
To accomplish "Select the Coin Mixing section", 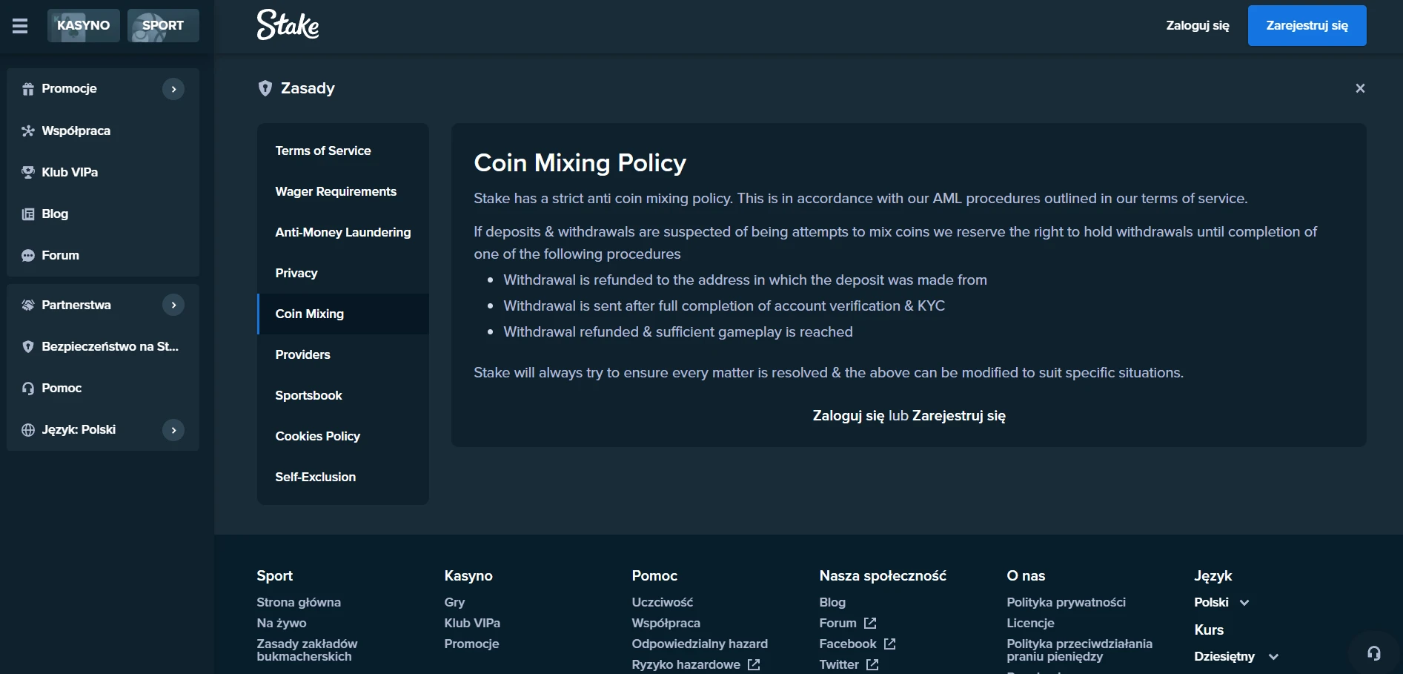I will [x=343, y=314].
